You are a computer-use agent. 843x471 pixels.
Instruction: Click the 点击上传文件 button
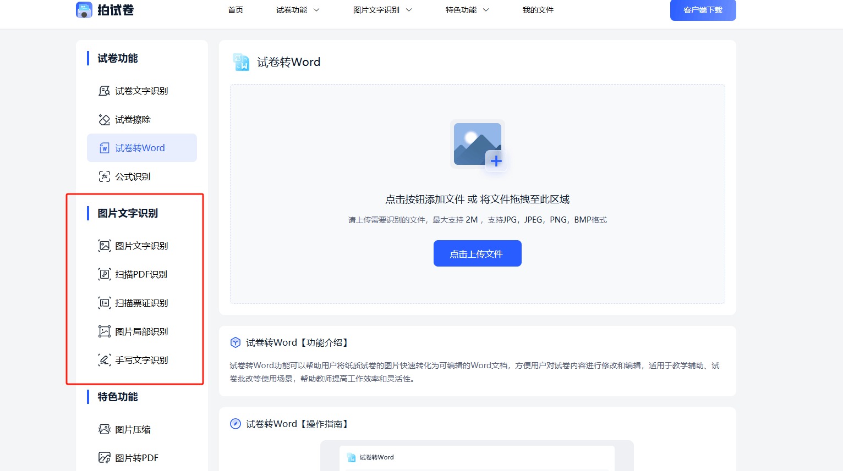(478, 253)
